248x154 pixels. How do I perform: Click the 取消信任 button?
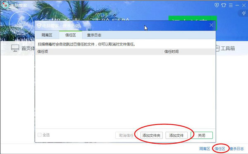[x=126, y=135]
